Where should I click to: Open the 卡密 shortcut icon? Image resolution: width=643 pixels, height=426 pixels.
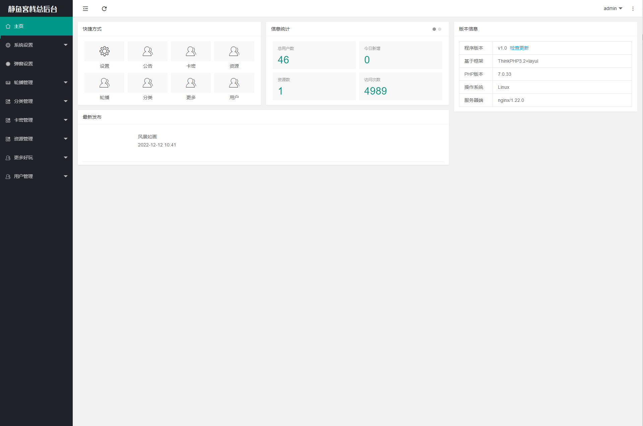[191, 51]
